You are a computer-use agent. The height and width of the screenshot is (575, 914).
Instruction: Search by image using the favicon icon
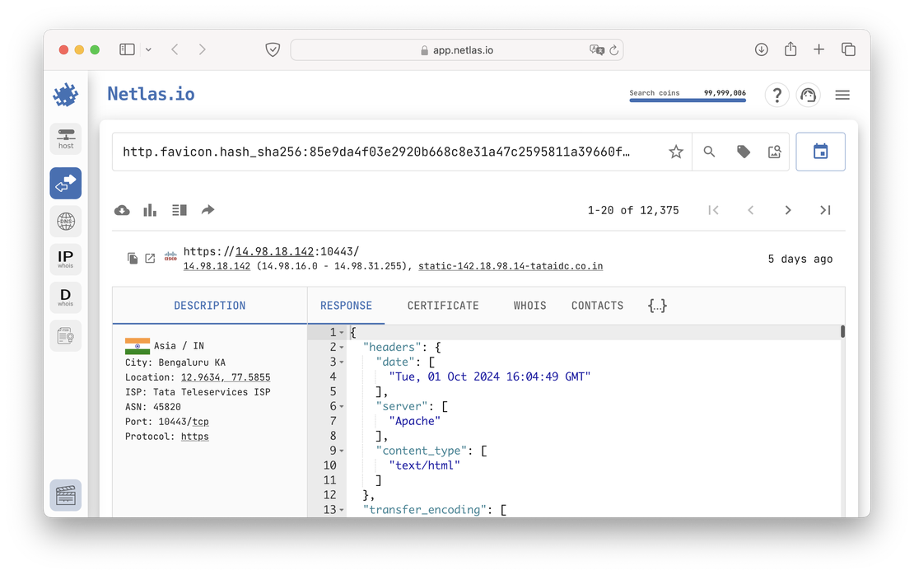tap(773, 152)
